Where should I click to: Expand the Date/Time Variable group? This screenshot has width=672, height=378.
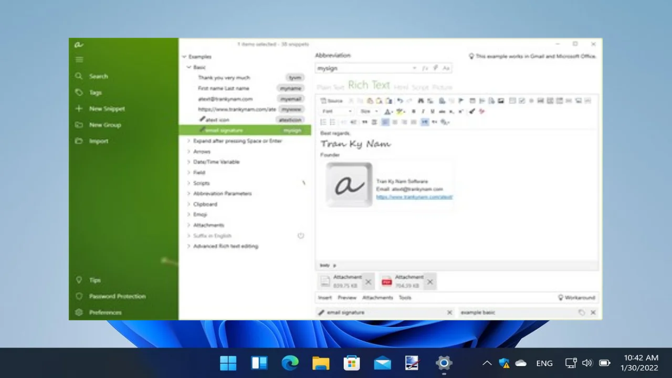(189, 162)
